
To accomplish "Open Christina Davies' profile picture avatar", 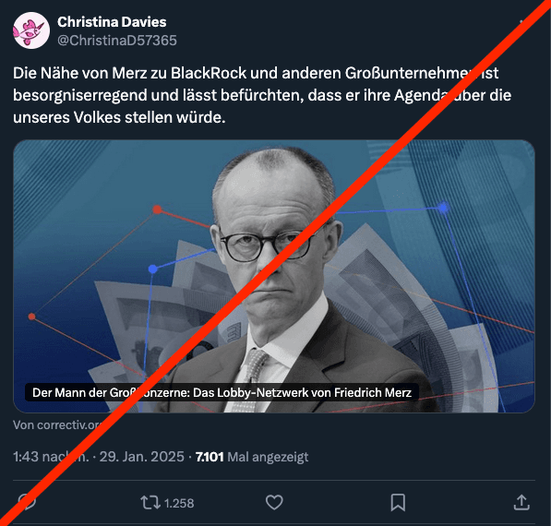I will pyautogui.click(x=31, y=30).
